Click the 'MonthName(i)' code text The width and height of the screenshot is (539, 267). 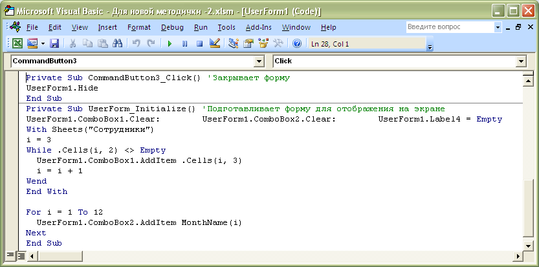tap(212, 222)
